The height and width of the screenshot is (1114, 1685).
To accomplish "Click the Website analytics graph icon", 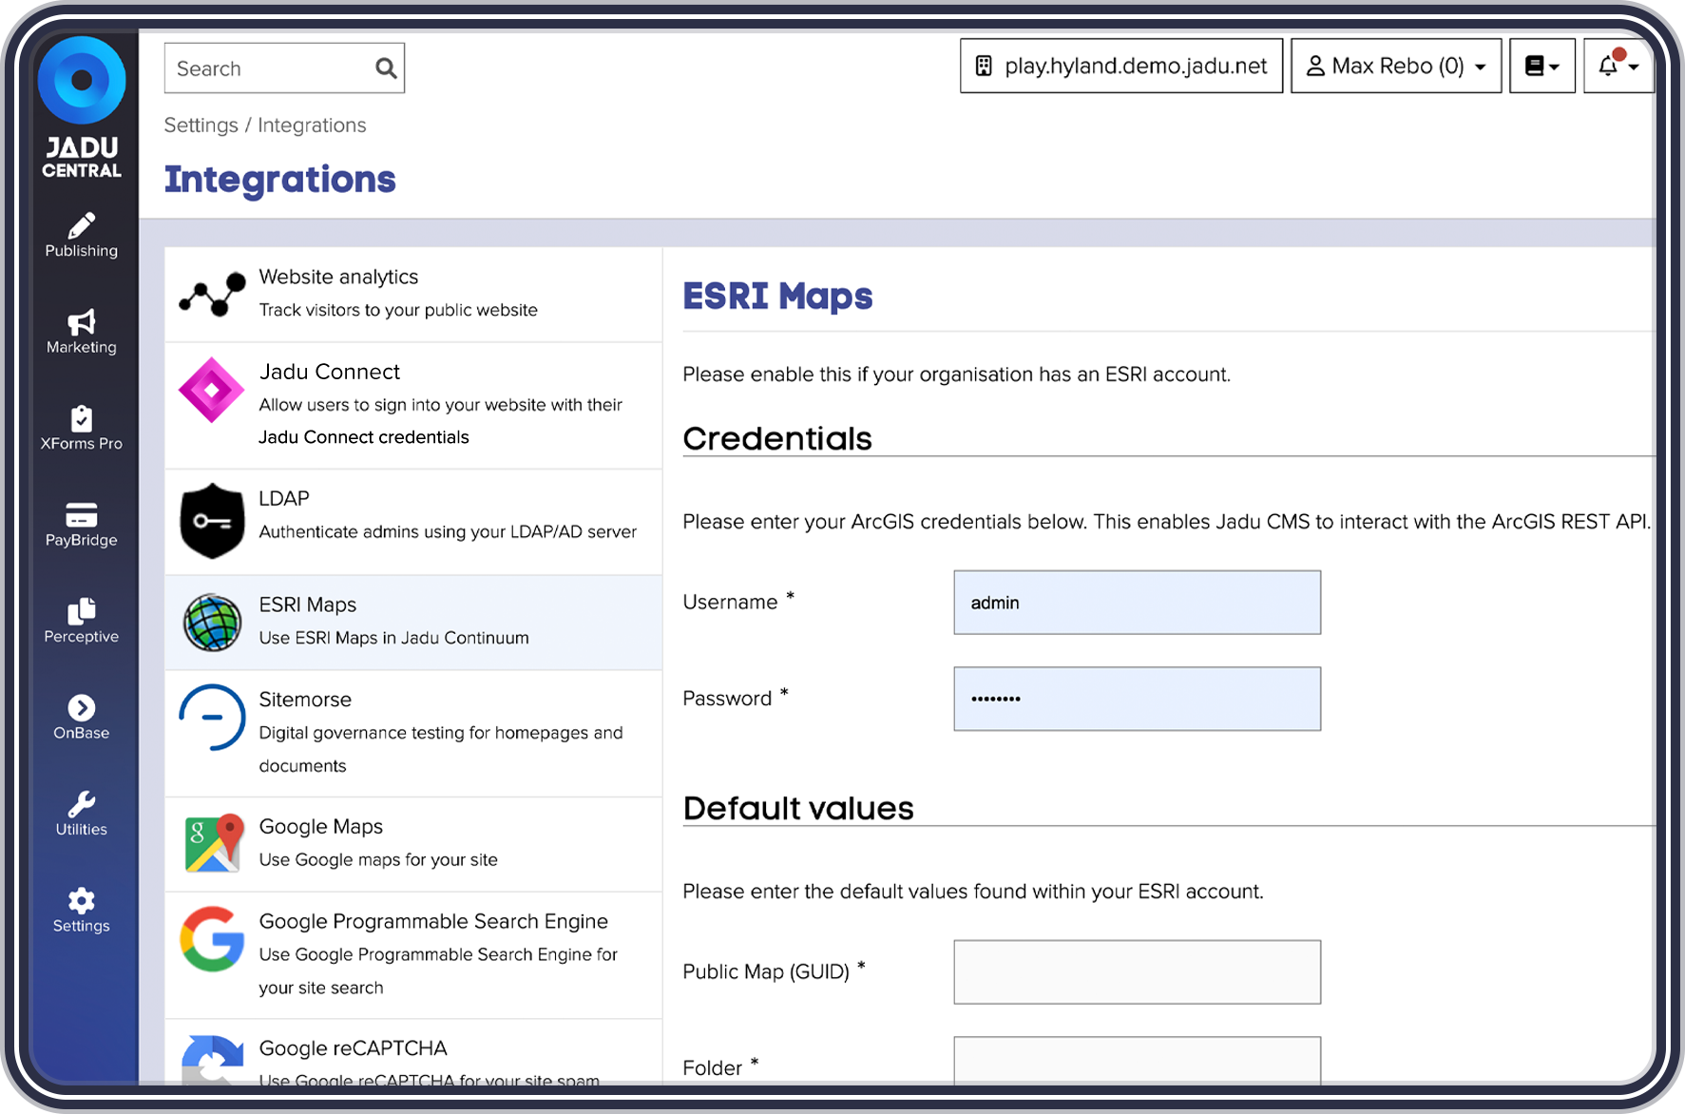I will pos(212,295).
